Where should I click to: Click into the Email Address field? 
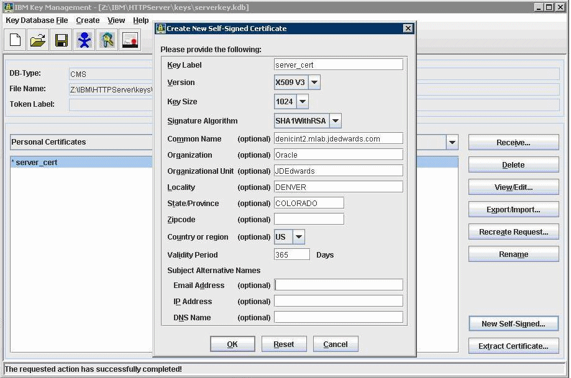(x=339, y=286)
